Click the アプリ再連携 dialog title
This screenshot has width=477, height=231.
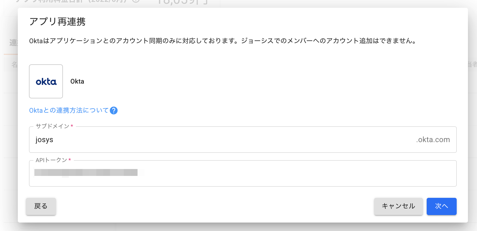(x=57, y=22)
